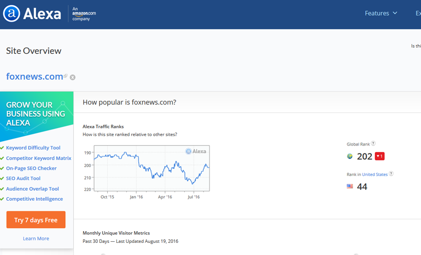Click the 'Monthly Unique Visitor Metrics' label

[116, 233]
